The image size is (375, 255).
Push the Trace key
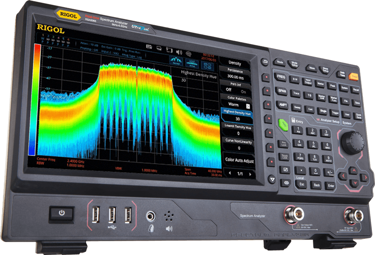(296, 94)
